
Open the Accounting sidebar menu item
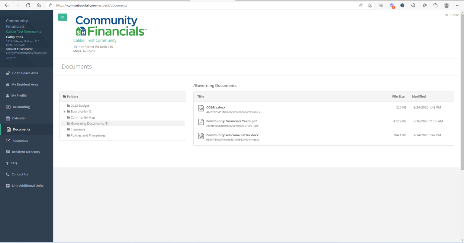click(21, 107)
